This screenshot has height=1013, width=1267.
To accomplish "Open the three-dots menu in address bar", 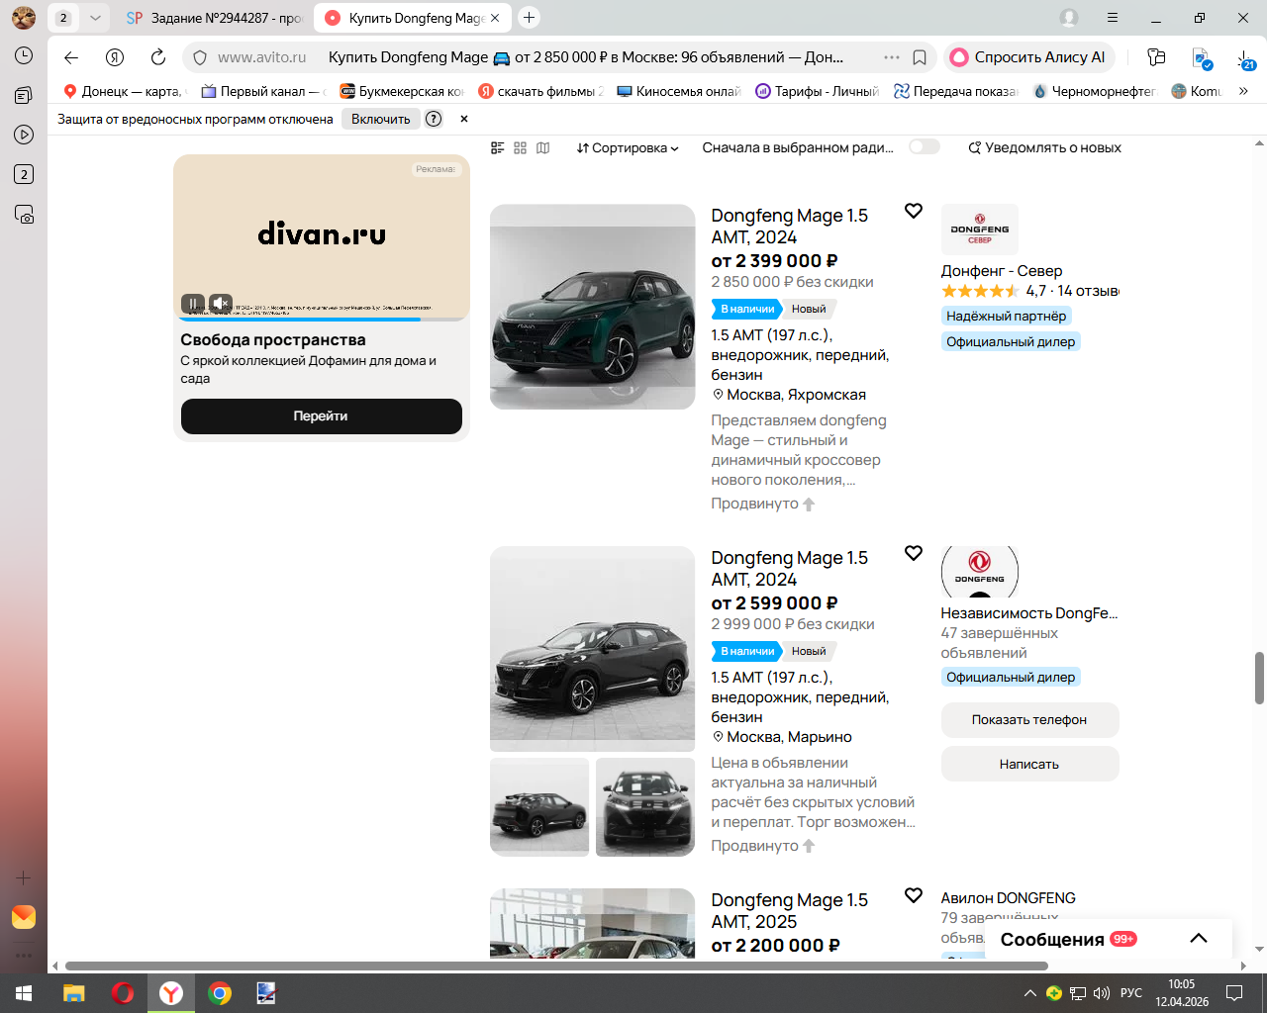I will [x=892, y=57].
